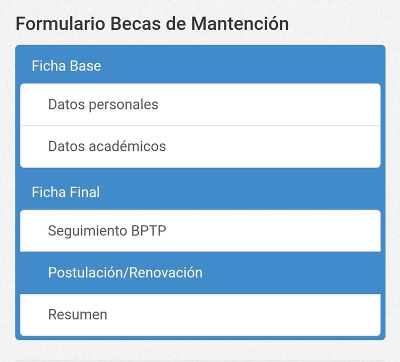Show the summary link in Ficha Final

[x=77, y=315]
